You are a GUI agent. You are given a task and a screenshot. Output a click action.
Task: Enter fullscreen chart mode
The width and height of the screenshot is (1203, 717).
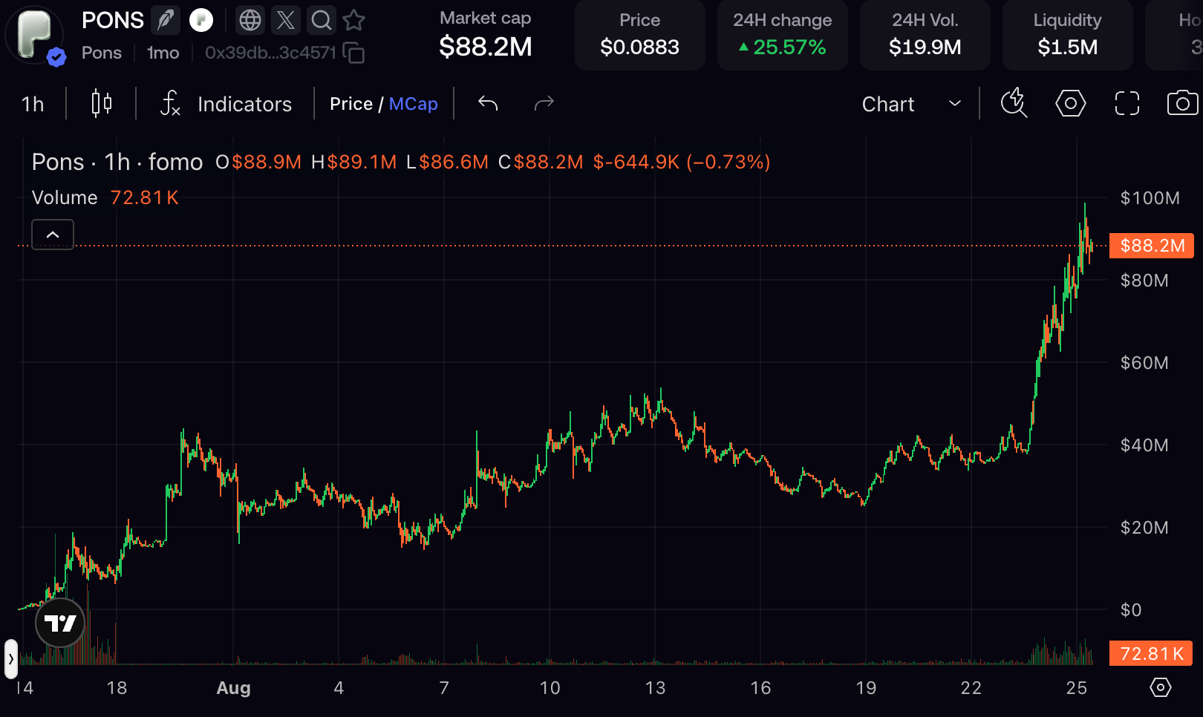(1127, 103)
